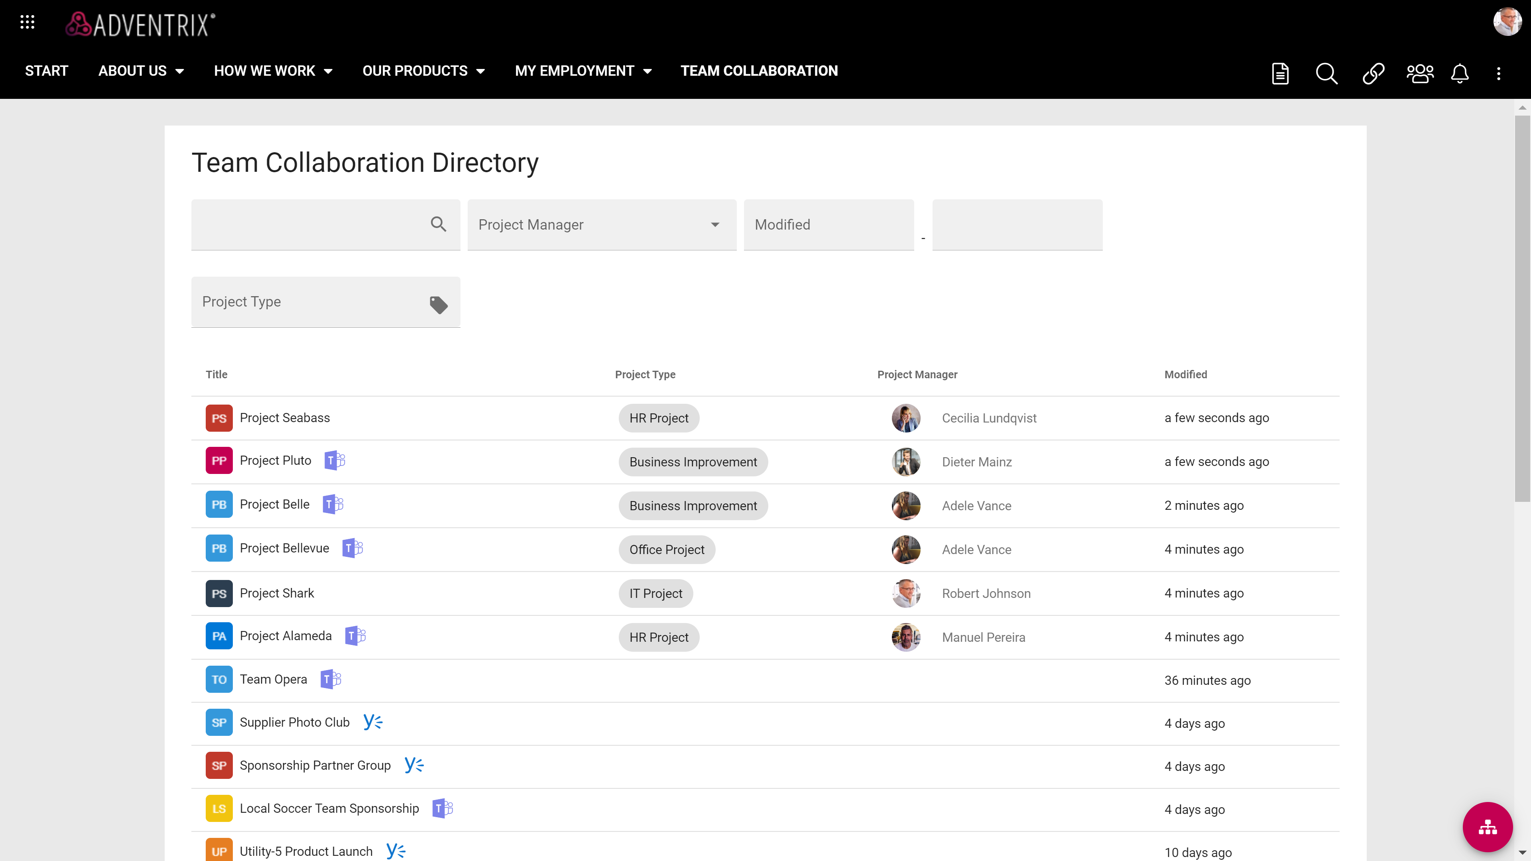The image size is (1531, 861).
Task: Click the document icon in header
Action: pyautogui.click(x=1279, y=74)
